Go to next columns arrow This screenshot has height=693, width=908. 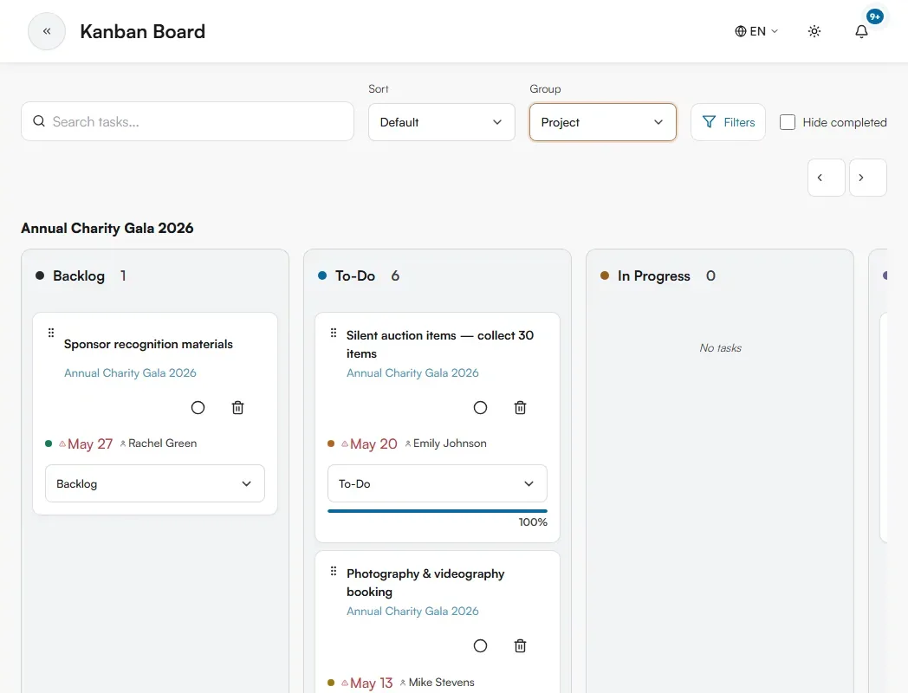pos(868,178)
